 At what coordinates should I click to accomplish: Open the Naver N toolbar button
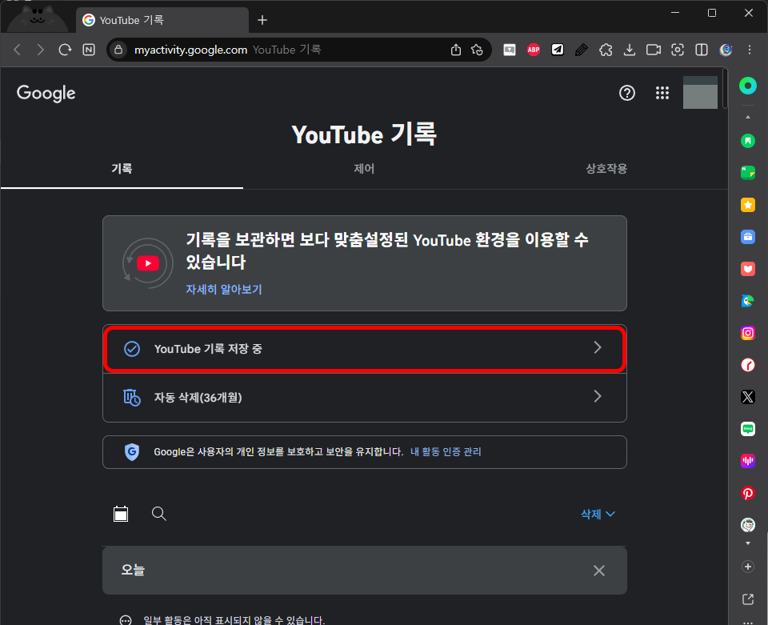(x=89, y=50)
